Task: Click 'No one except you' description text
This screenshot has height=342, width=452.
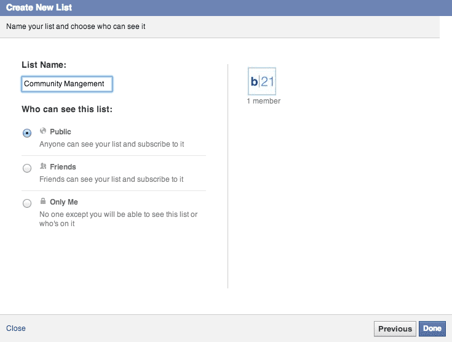Action: click(x=118, y=219)
